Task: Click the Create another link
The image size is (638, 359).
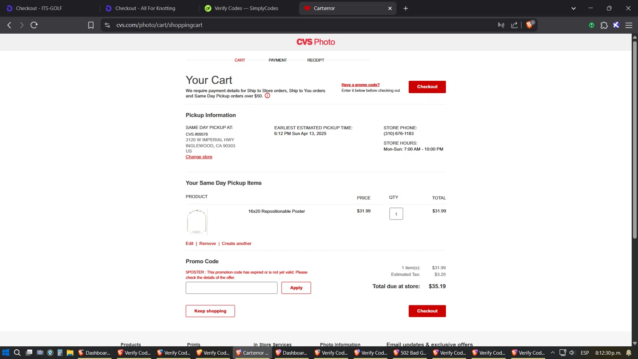Action: click(236, 244)
